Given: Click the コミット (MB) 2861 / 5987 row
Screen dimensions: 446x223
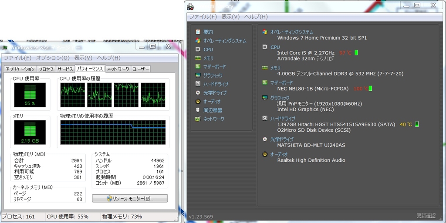Looking at the screenshot, I should click(130, 183).
